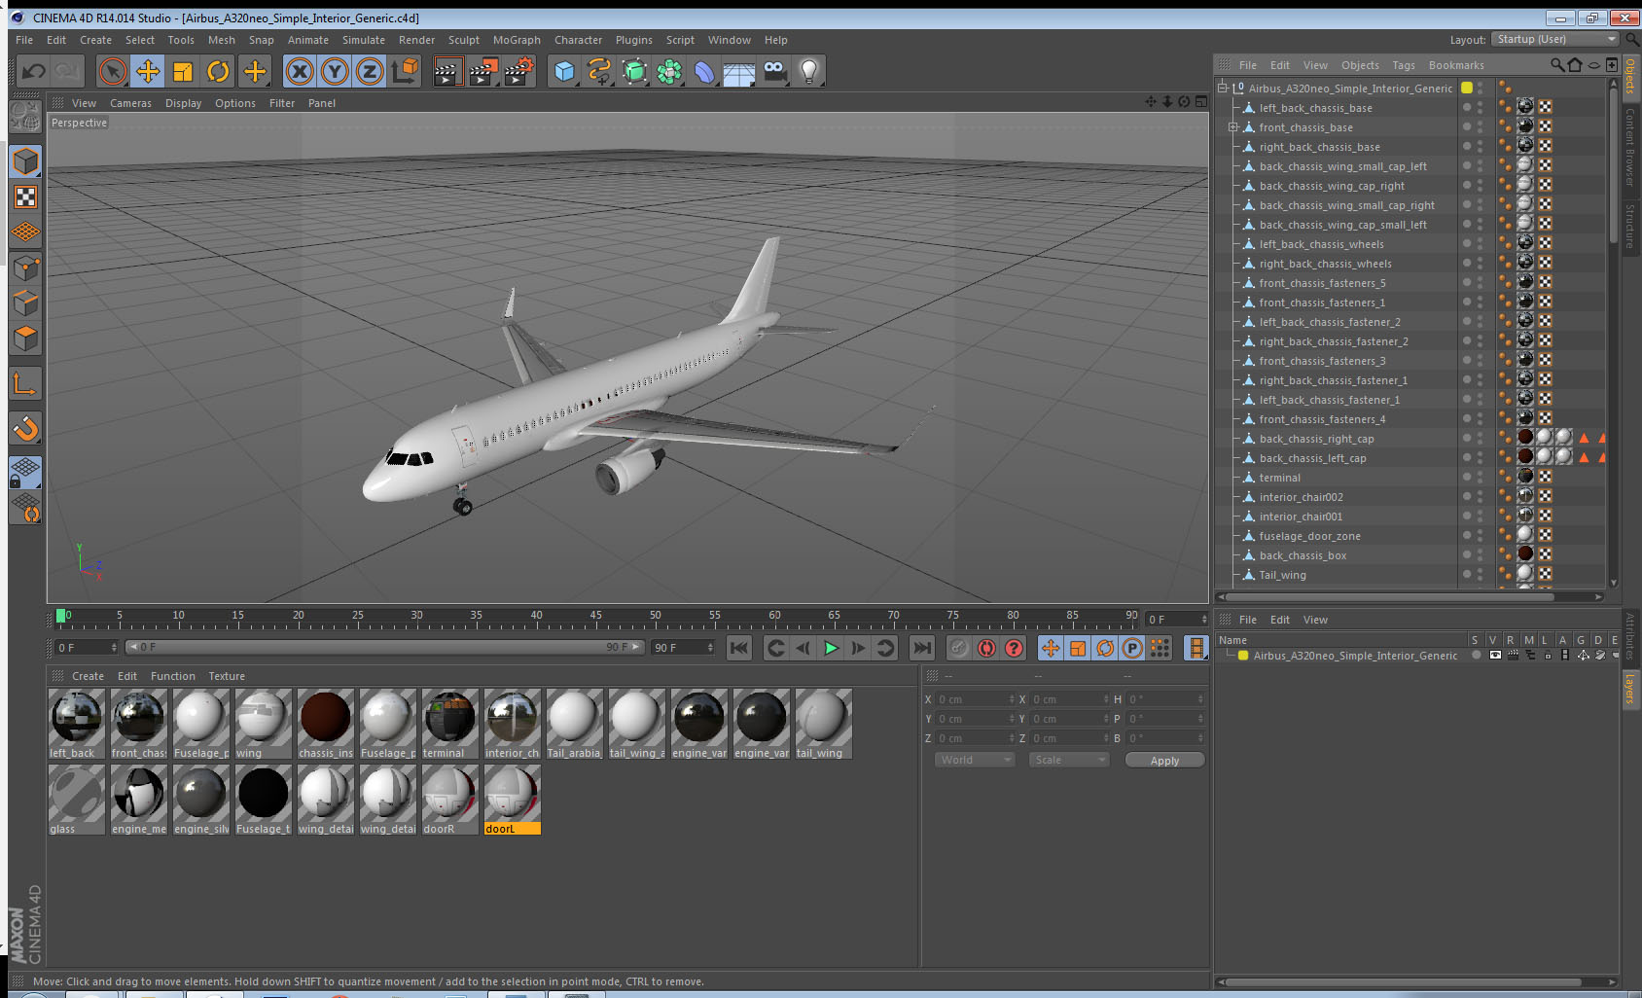The height and width of the screenshot is (998, 1642).
Task: Select the chassis_ins dark red material
Action: coord(326,724)
